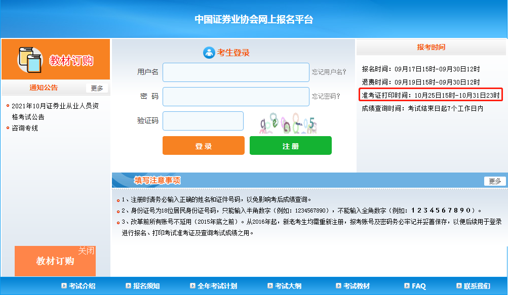
Task: Click the 报考时间 panel heading
Action: coord(431,47)
